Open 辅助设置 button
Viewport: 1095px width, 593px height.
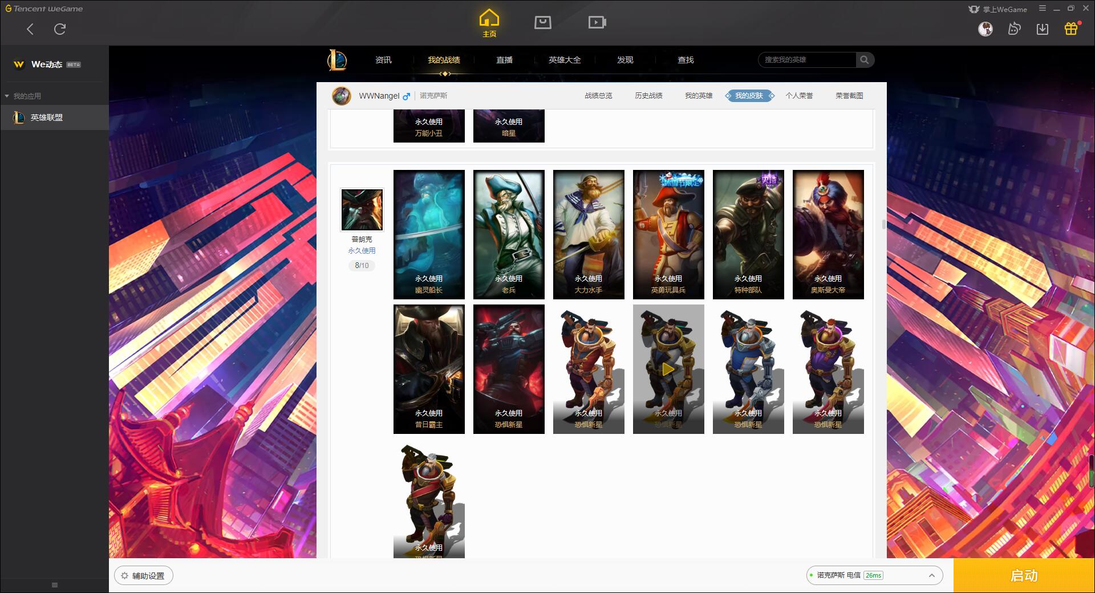(x=144, y=576)
